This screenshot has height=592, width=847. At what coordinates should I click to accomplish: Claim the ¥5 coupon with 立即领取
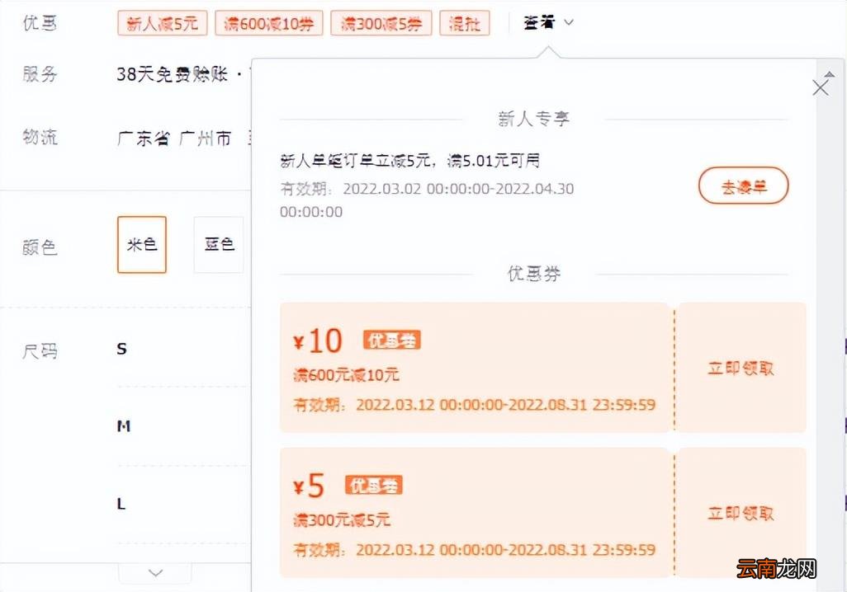[x=741, y=513]
